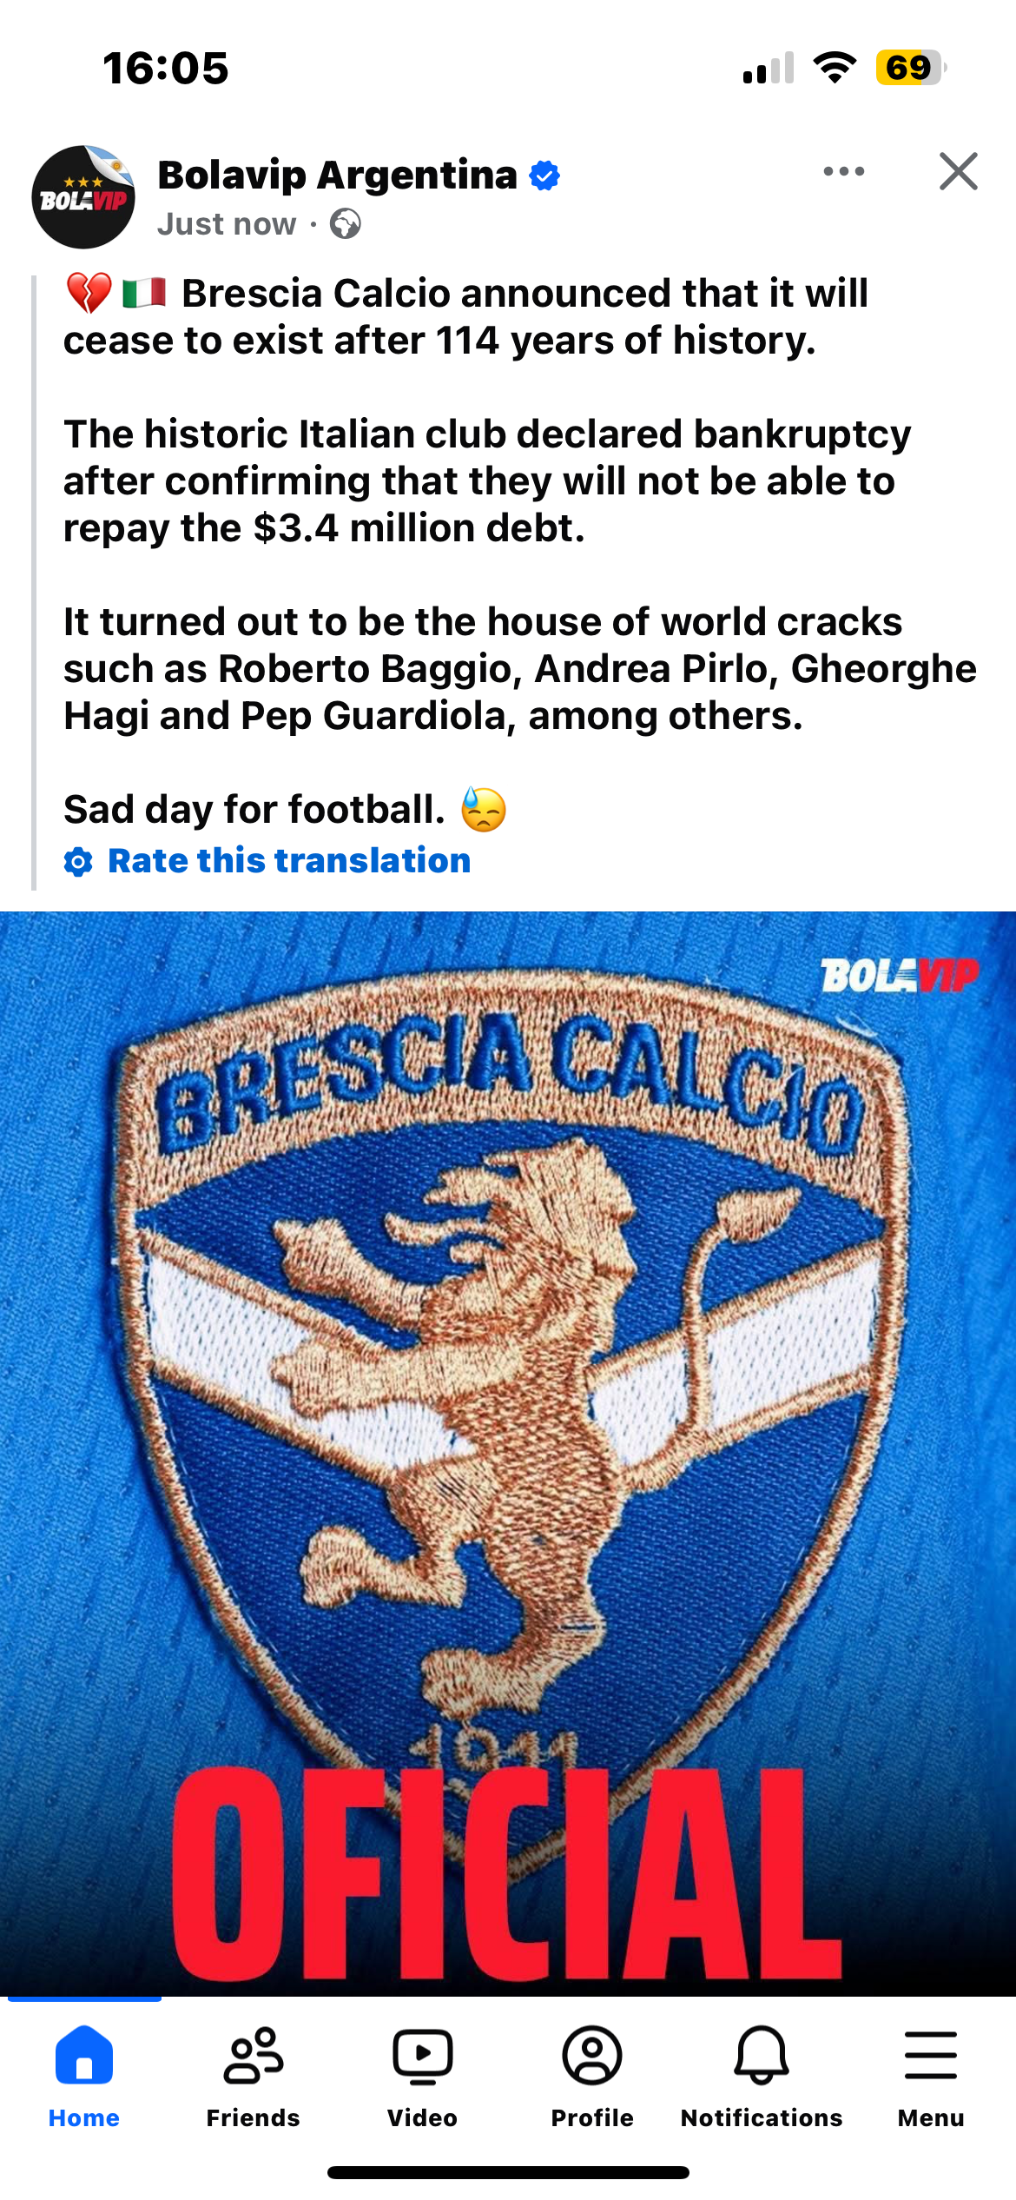Tap the Wi-Fi status icon
Viewport: 1016px width, 2200px height.
click(835, 68)
